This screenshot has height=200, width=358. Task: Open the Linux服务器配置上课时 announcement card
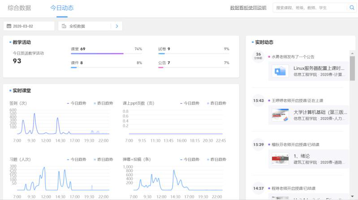pyautogui.click(x=309, y=71)
